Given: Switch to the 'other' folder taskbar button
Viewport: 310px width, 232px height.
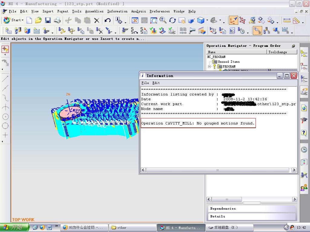Looking at the screenshot, I should coord(133,227).
